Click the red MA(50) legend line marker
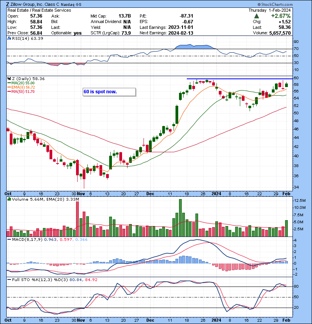312x324 pixels. [x=9, y=92]
